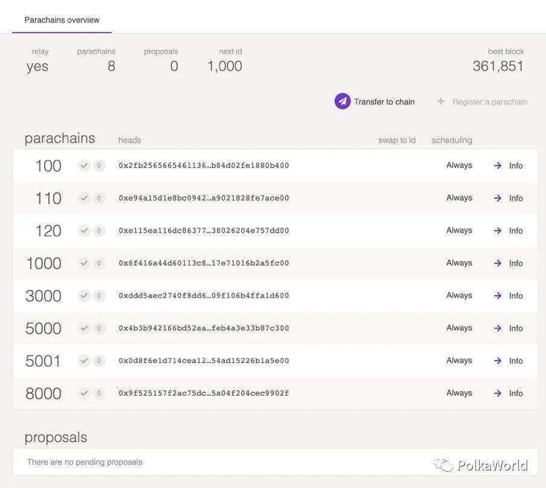This screenshot has height=488, width=546.
Task: Click parachain id 3000
Action: pyautogui.click(x=43, y=296)
